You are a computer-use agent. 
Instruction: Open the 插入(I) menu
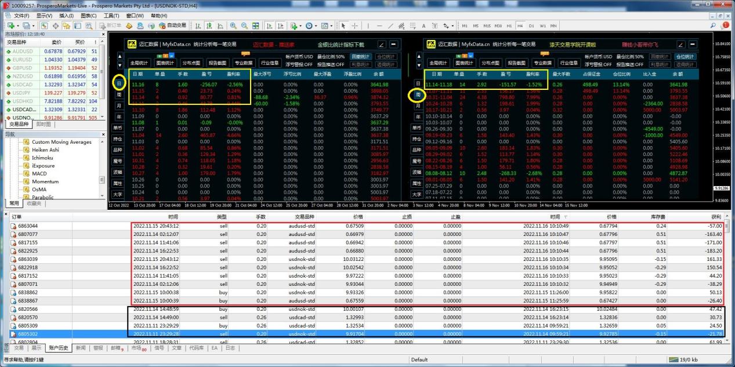click(x=66, y=16)
